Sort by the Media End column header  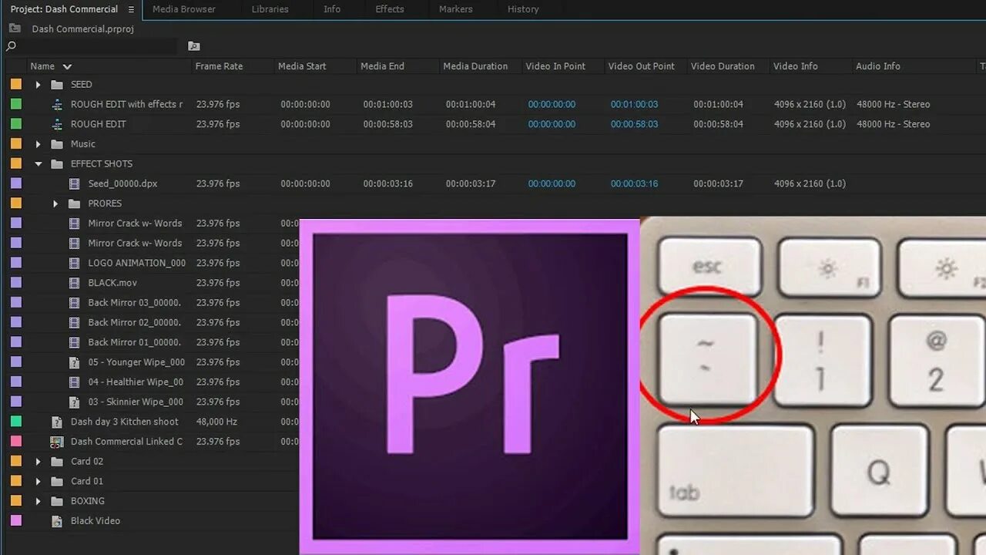382,66
